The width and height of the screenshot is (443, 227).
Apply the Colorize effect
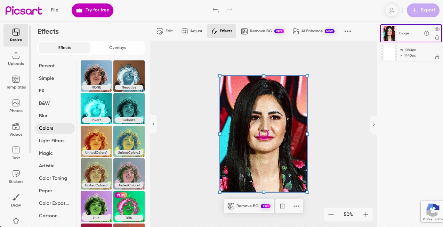coord(129,109)
